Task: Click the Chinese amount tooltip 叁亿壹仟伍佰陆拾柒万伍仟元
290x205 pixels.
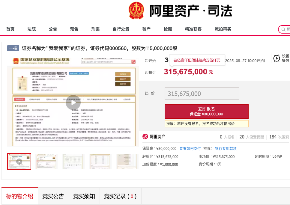Action: (x=197, y=60)
